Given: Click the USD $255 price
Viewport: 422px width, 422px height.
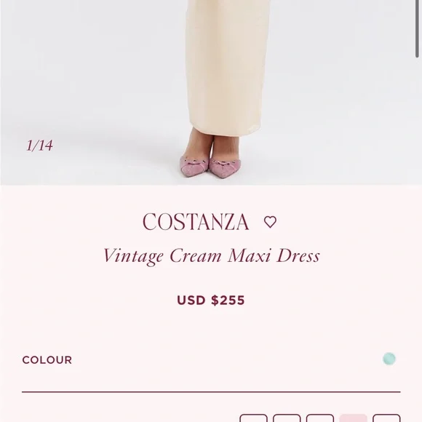Looking at the screenshot, I should [211, 300].
